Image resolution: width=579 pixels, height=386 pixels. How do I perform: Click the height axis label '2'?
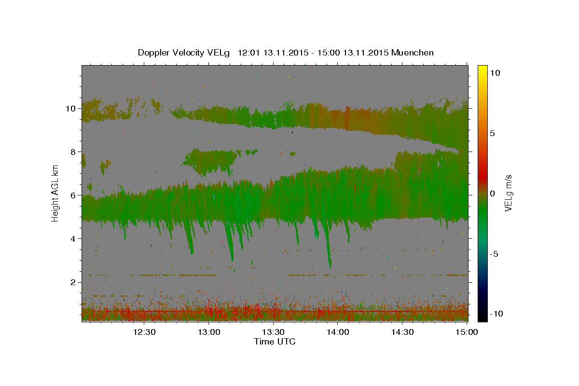coord(74,282)
